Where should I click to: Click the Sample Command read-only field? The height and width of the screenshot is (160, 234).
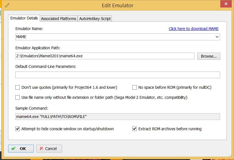pos(118,117)
